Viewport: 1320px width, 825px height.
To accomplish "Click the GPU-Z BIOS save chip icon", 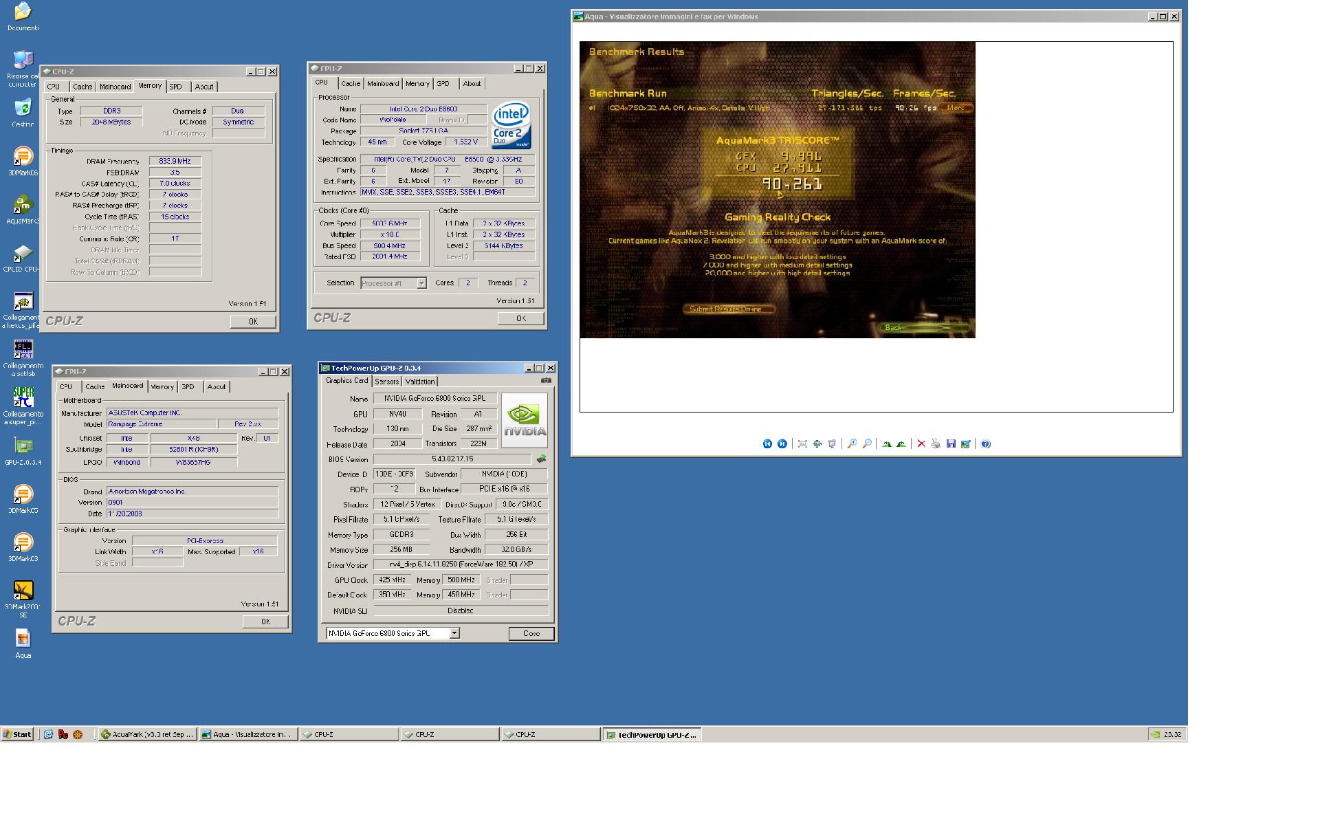I will (542, 459).
